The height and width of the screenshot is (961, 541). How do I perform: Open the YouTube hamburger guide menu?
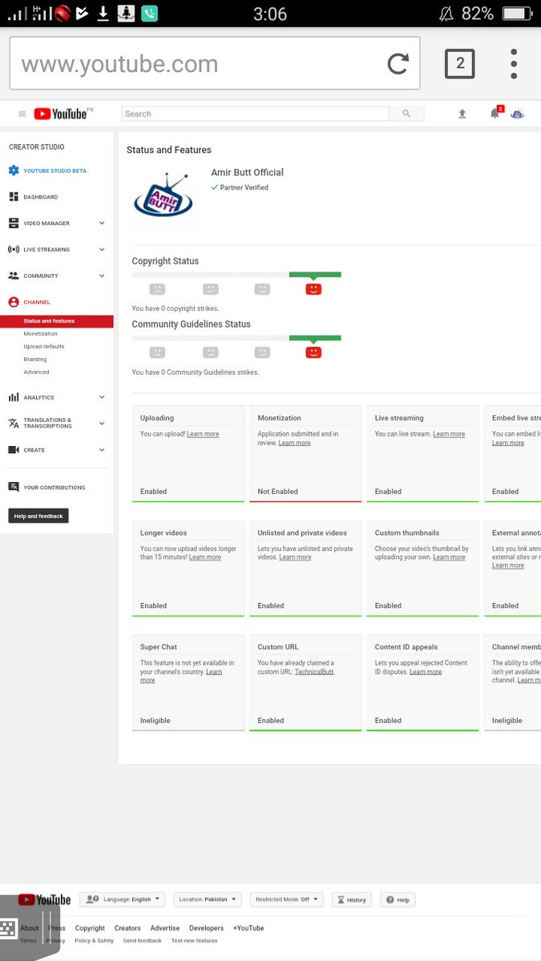coord(22,114)
